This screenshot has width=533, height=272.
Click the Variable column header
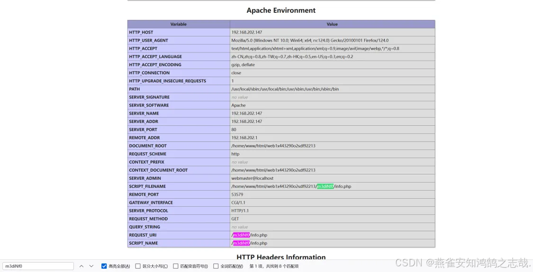(179, 24)
